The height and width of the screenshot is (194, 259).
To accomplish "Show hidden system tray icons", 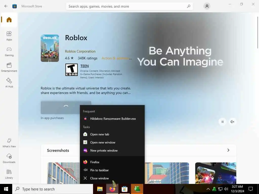I will tap(208, 189).
